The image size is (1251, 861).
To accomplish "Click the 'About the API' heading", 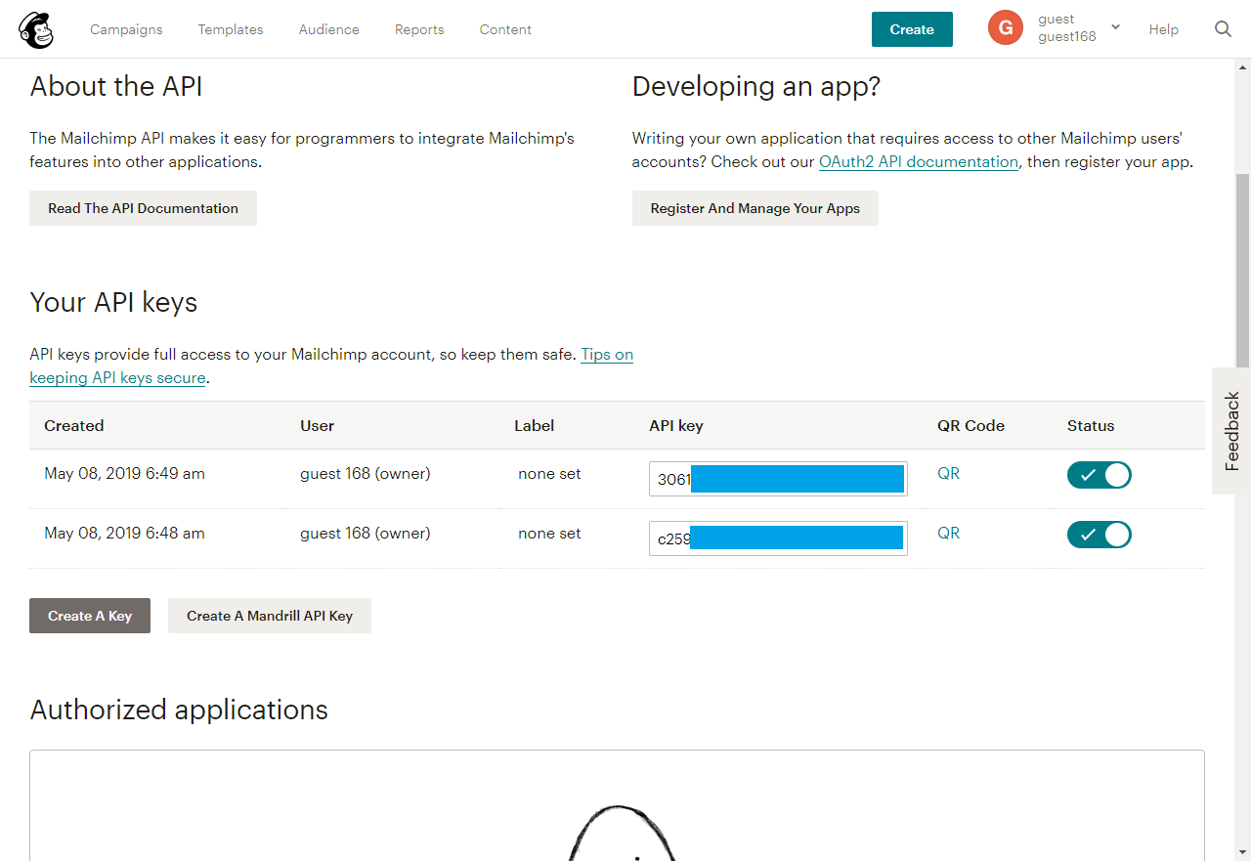I will (116, 87).
